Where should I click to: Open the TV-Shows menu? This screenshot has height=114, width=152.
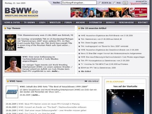[29, 23]
